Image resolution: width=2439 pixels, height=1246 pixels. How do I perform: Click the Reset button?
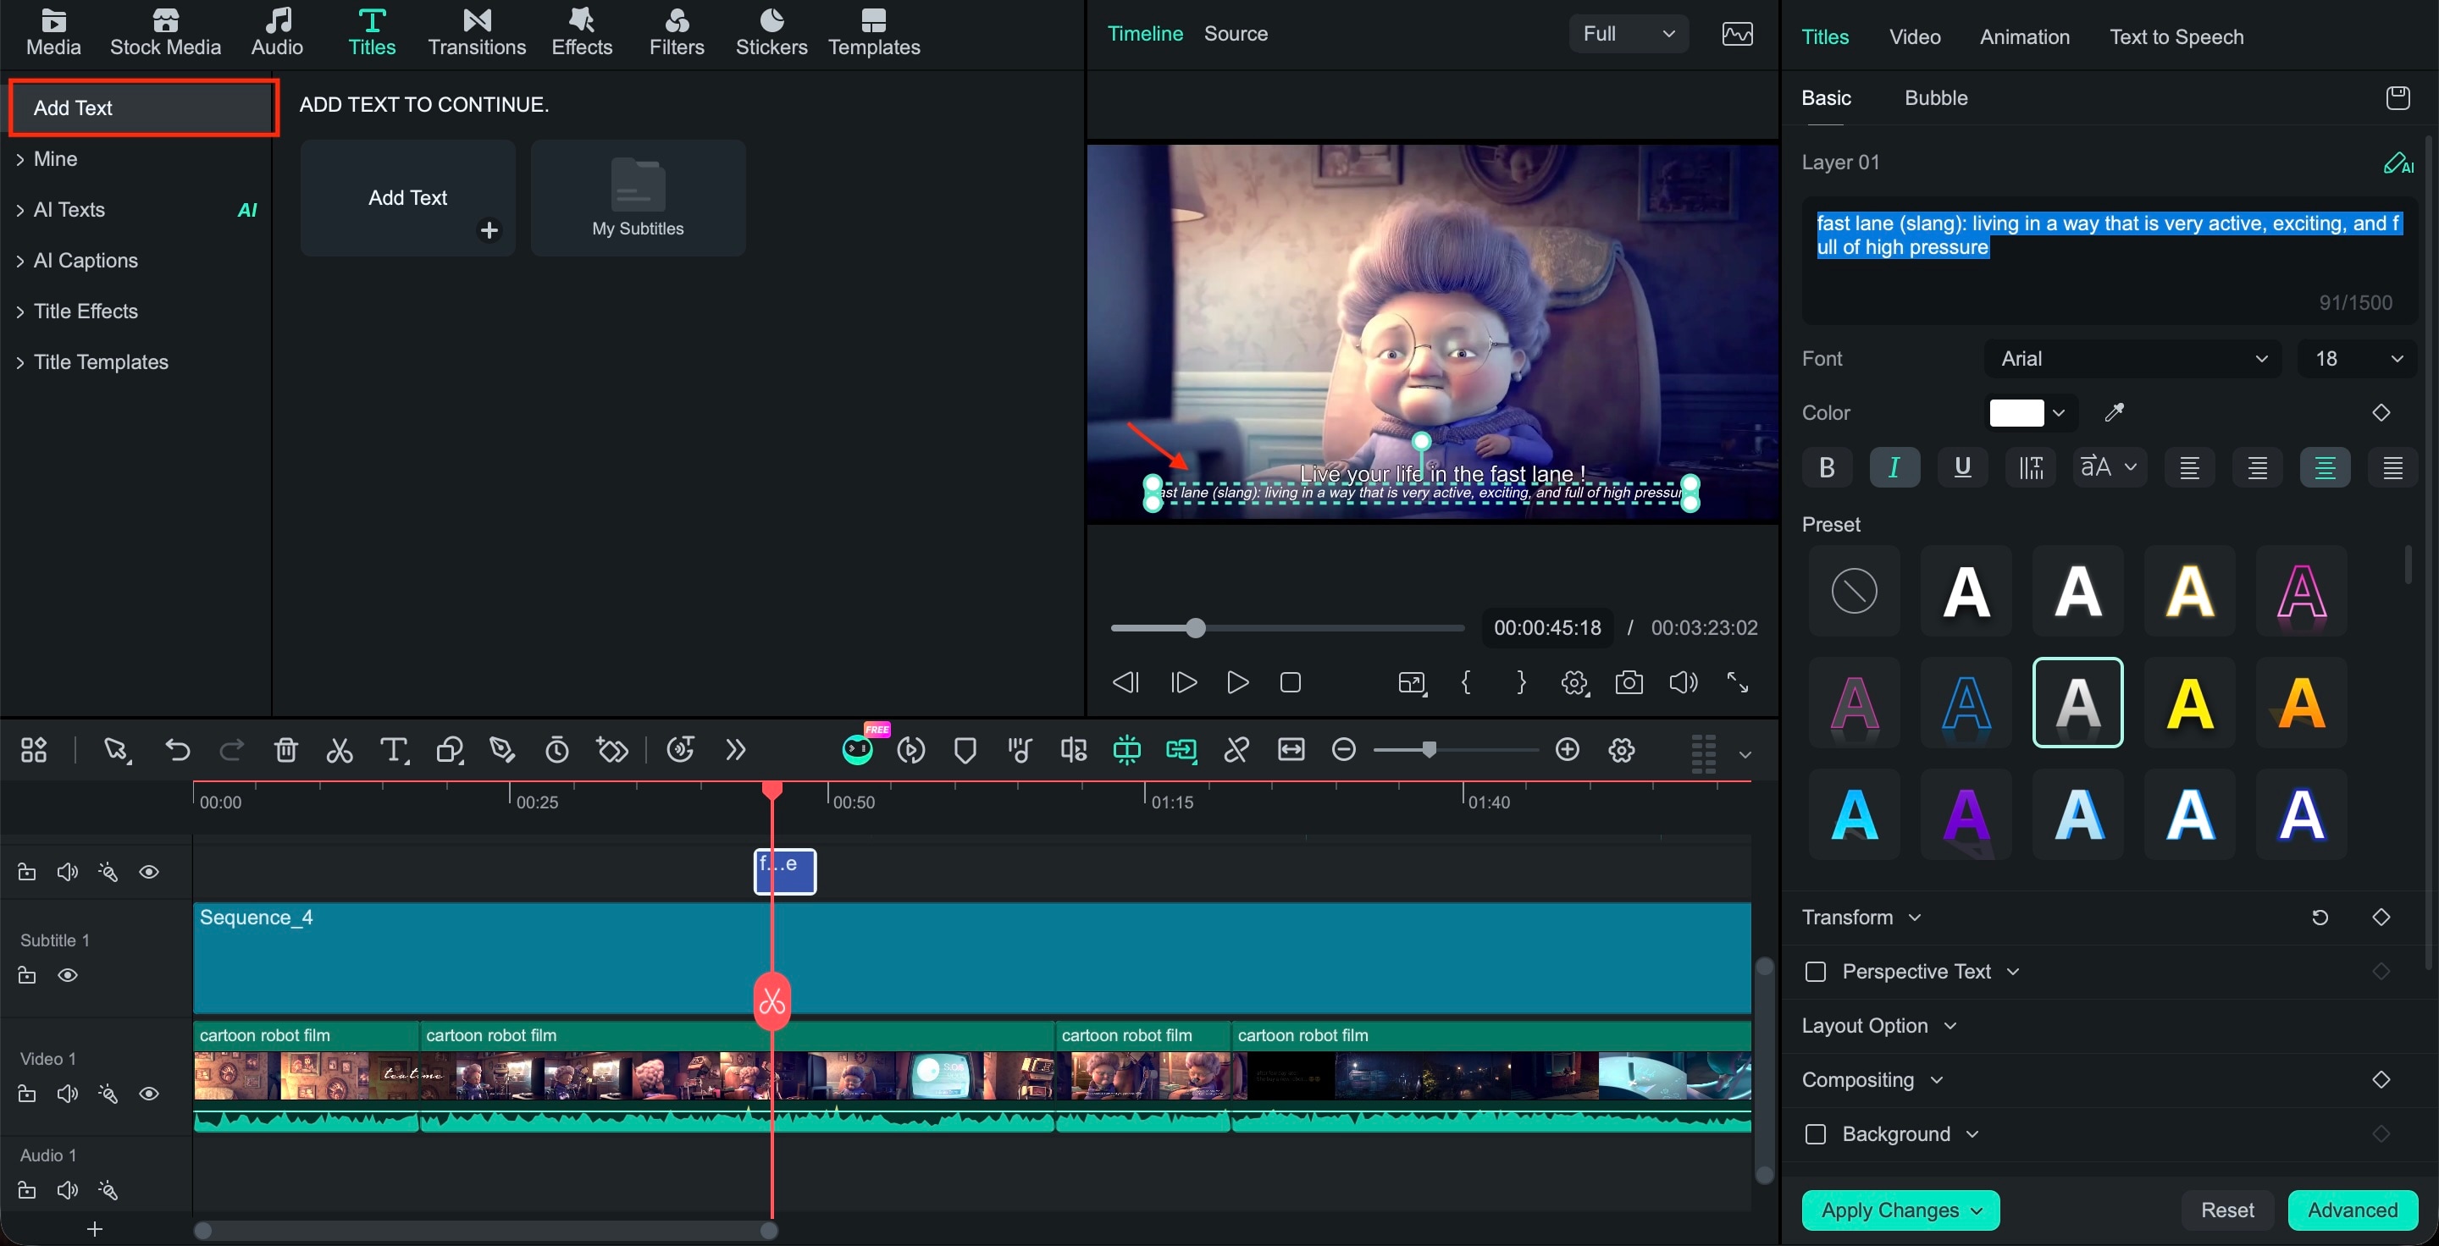pyautogui.click(x=2227, y=1210)
